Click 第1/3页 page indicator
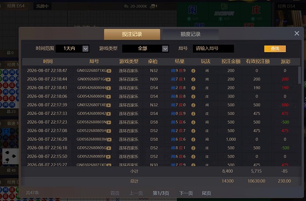 click(x=161, y=193)
